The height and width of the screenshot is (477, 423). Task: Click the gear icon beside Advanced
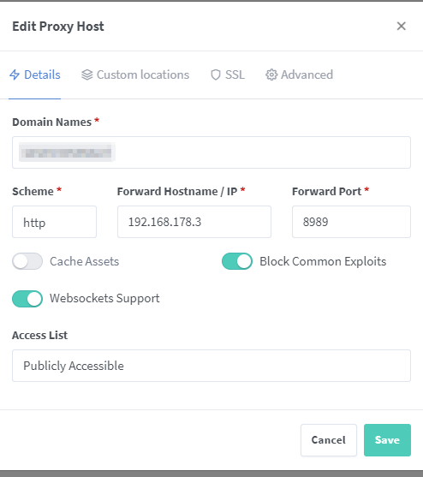[x=271, y=75]
